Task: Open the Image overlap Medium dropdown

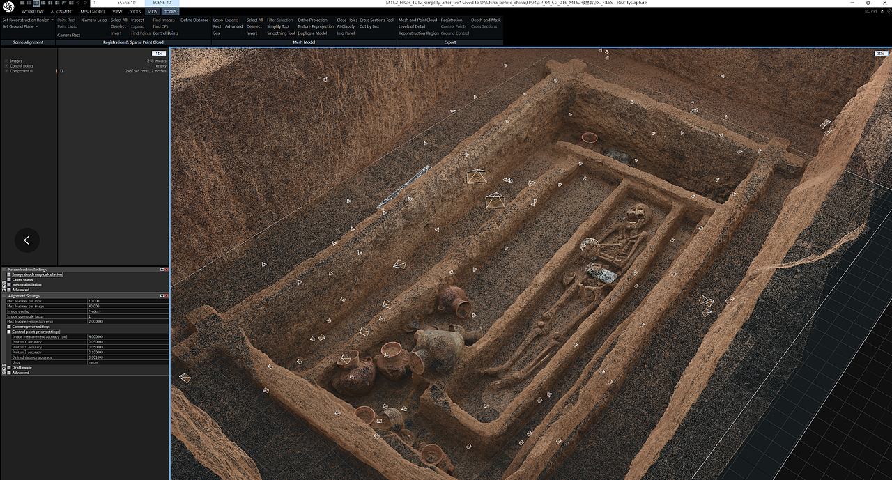Action: click(x=128, y=311)
